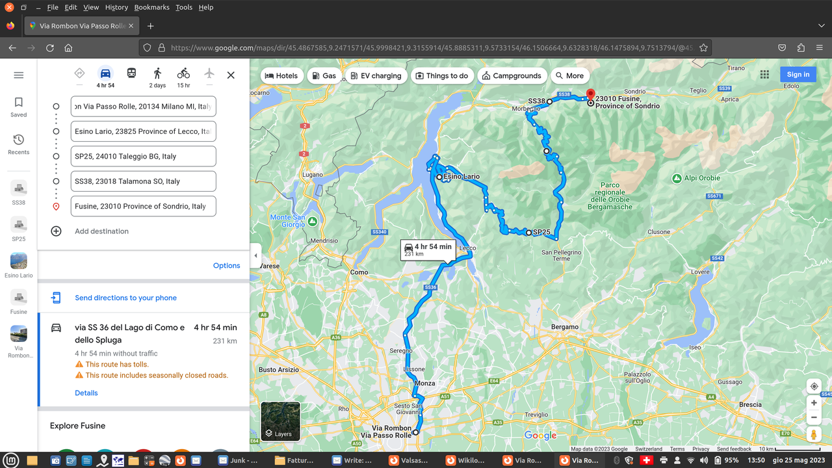The width and height of the screenshot is (832, 468).
Task: Open Google apps grid
Action: coord(764,75)
